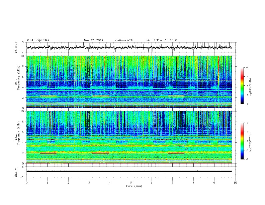Click the time axis tick label "1"
265x205 pixels.
click(x=47, y=183)
